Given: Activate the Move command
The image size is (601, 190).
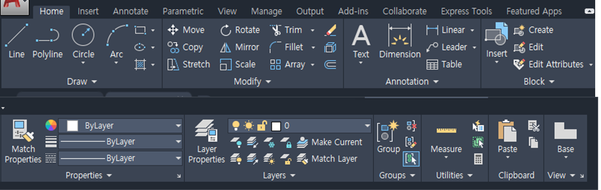Looking at the screenshot, I should click(x=186, y=30).
